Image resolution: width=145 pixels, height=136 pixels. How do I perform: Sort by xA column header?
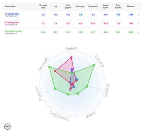pos(55,7)
